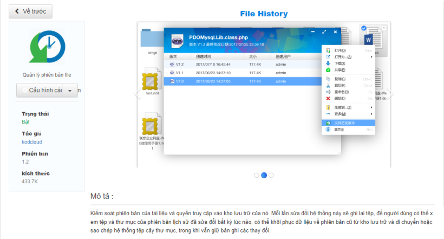Select the first carousel dot
The width and height of the screenshot is (444, 239).
(x=257, y=175)
